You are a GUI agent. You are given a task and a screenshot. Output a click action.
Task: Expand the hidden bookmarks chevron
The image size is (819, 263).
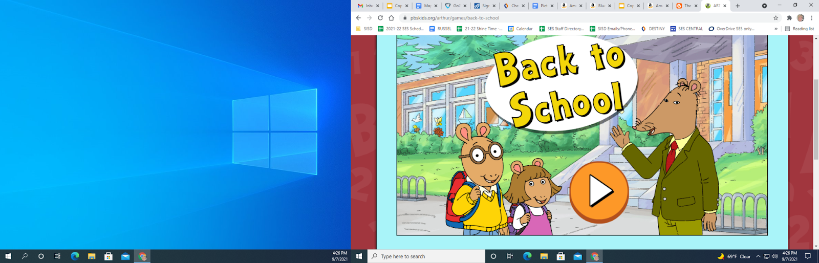[x=776, y=29]
